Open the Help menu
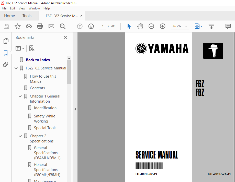The width and height of the screenshot is (235, 182). (47, 8)
